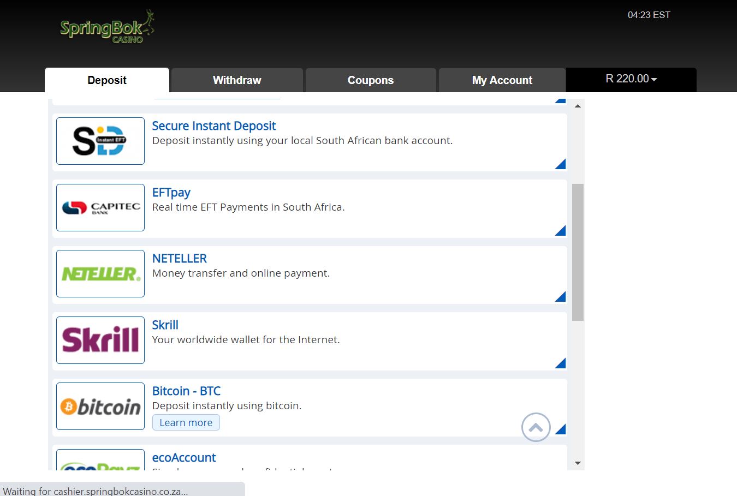
Task: Select the ecoPayz logo
Action: click(x=100, y=459)
